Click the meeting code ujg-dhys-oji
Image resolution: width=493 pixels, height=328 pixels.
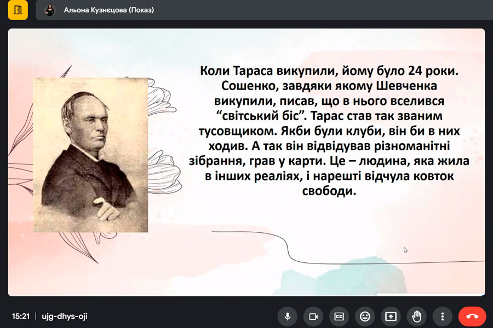click(x=65, y=316)
